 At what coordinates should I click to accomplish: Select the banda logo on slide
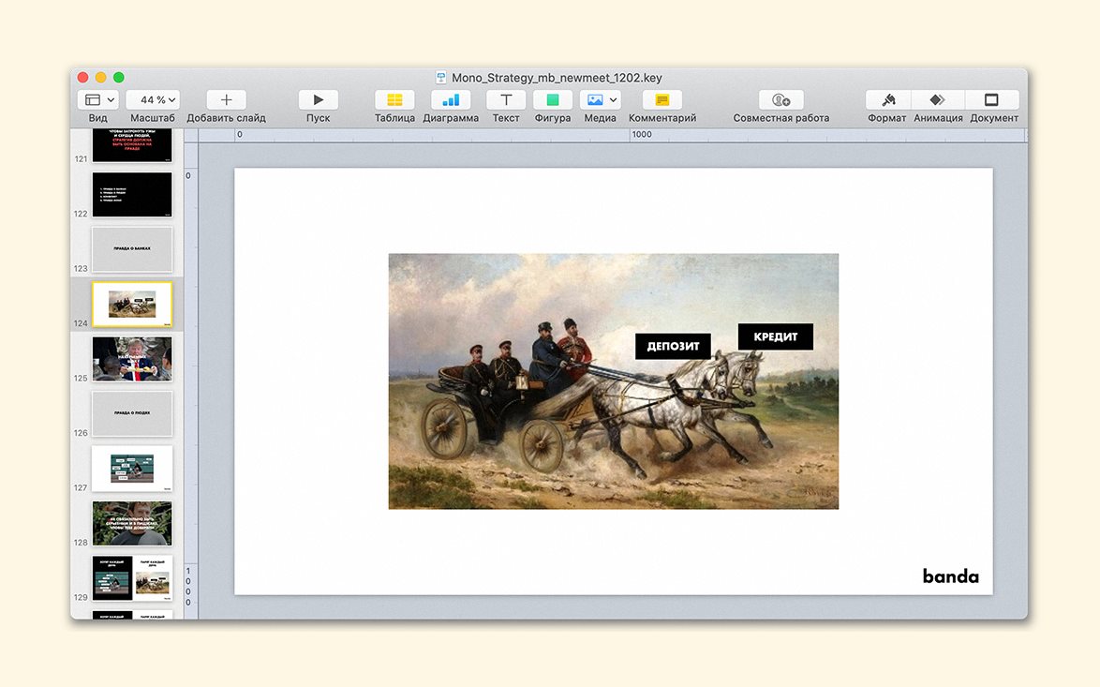click(951, 576)
